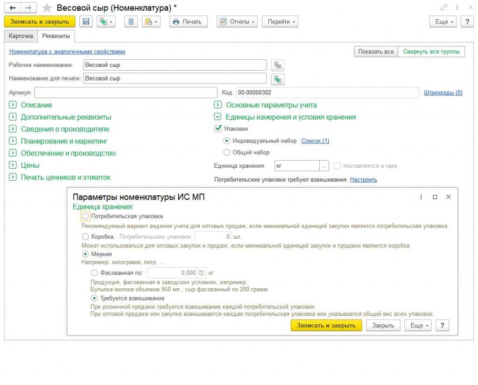Click the document list icon in the toolbar
The image size is (478, 385).
[131, 21]
